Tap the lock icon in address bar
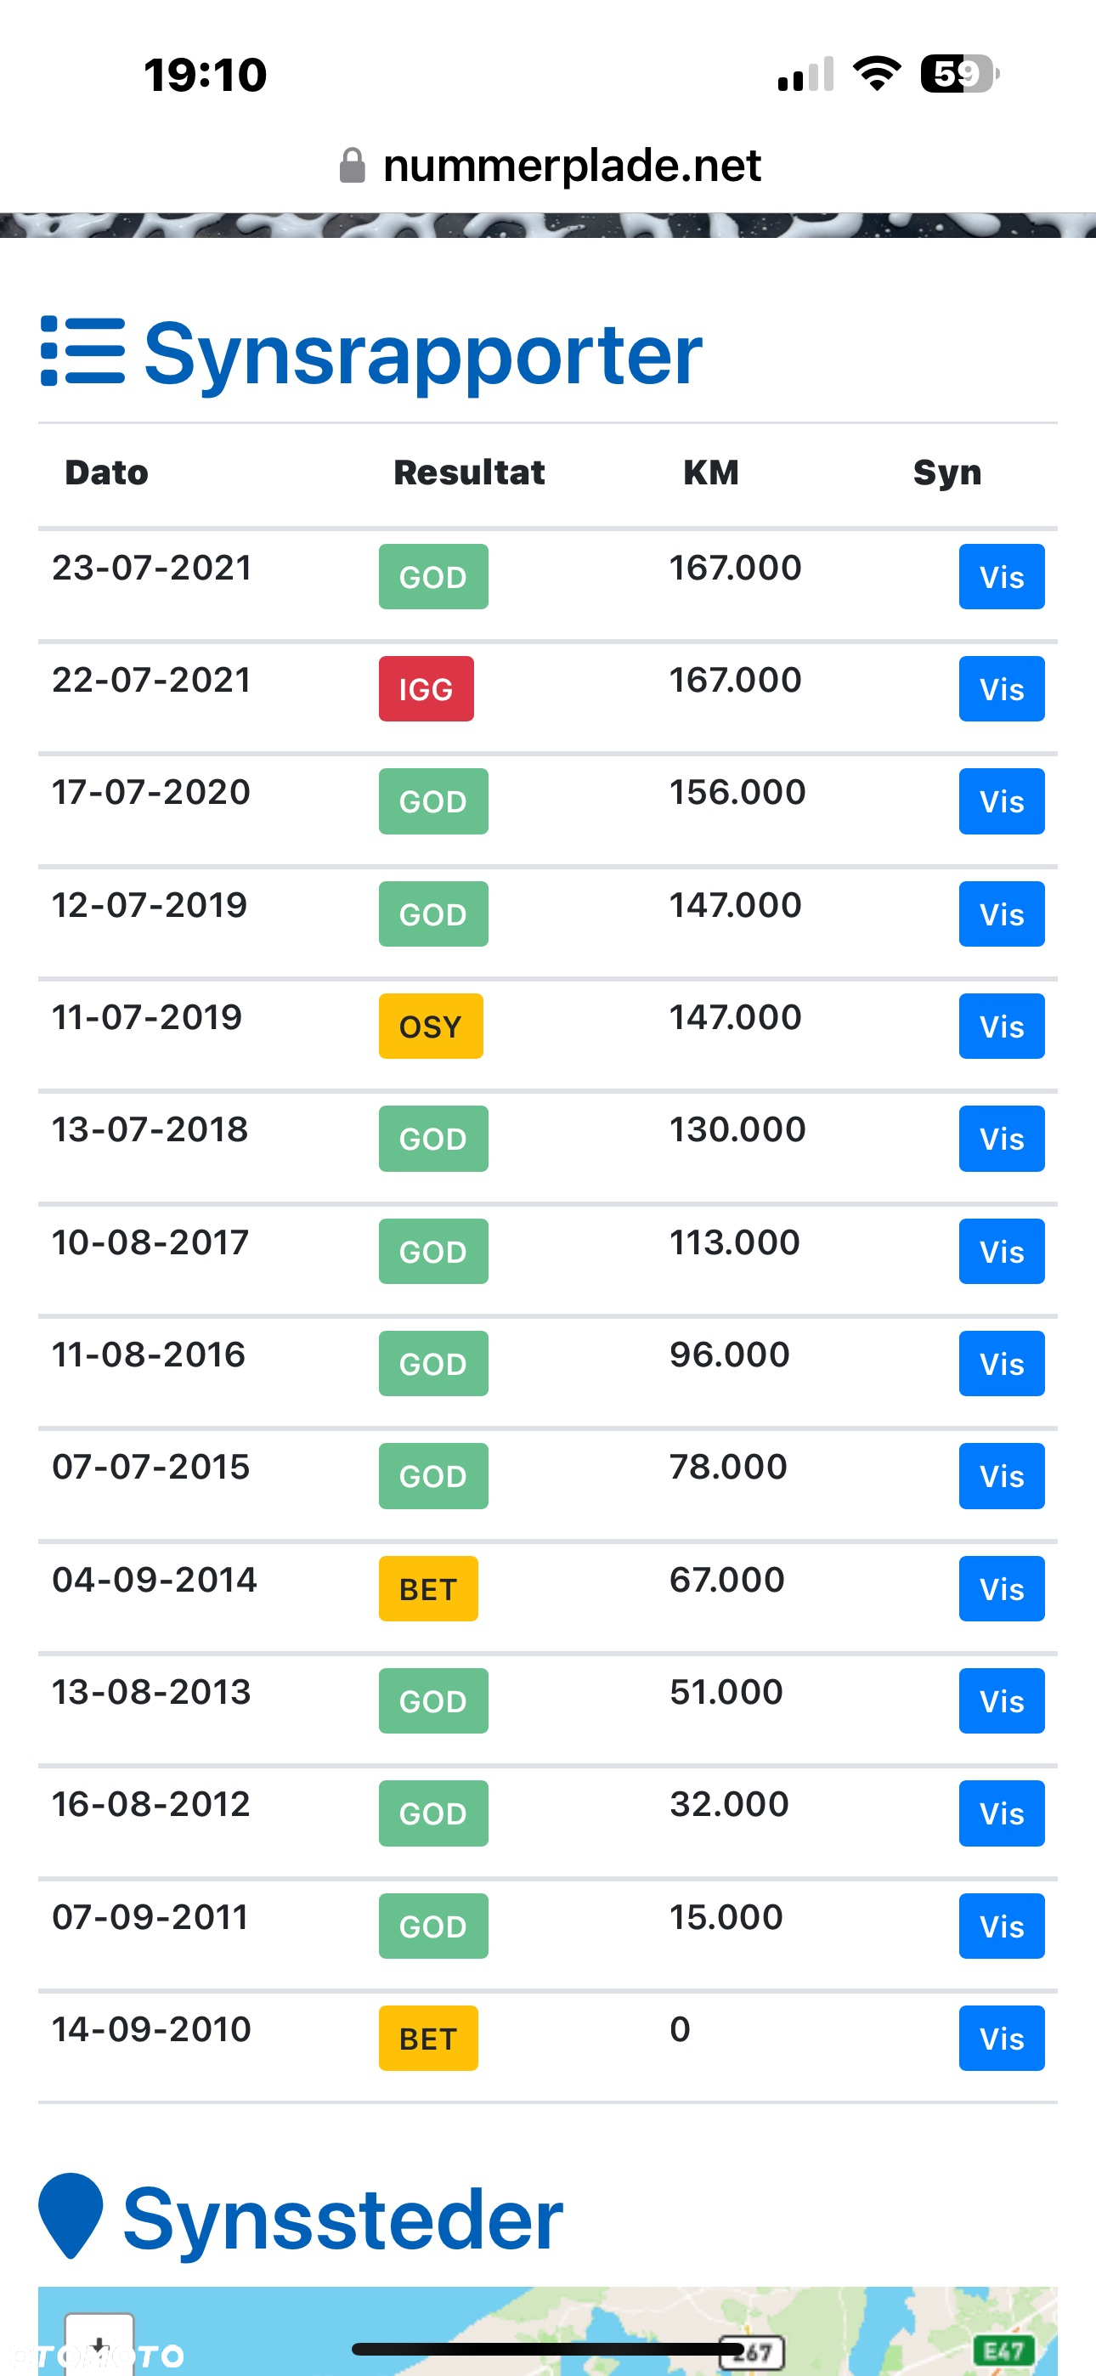Screen dimensions: 1096x2376 (353, 166)
